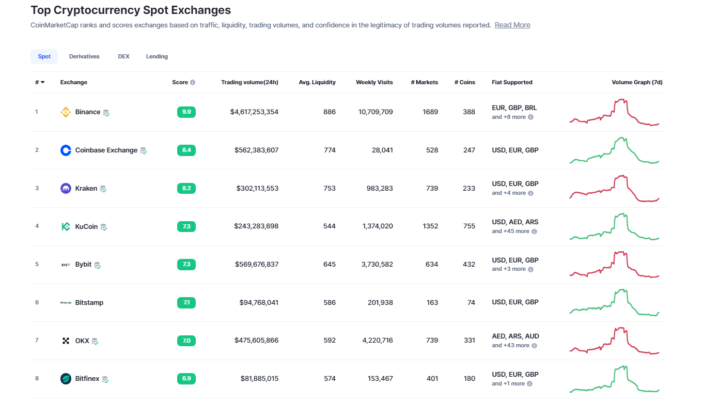This screenshot has width=704, height=401.
Task: Click info icon next to Bybit +3 more
Action: click(531, 269)
